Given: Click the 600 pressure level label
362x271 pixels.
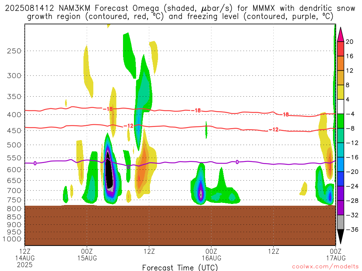Looking at the screenshot, I should click(x=14, y=170).
